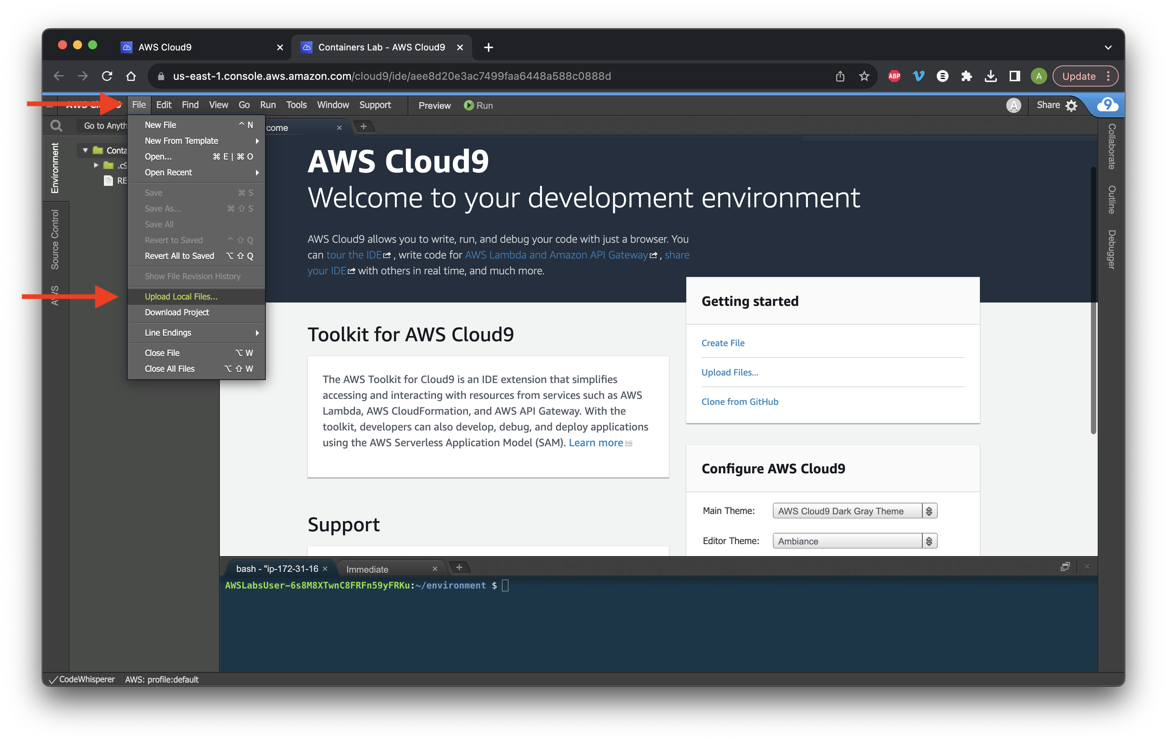This screenshot has height=742, width=1167.
Task: Open a new browser tab with plus
Action: [489, 47]
